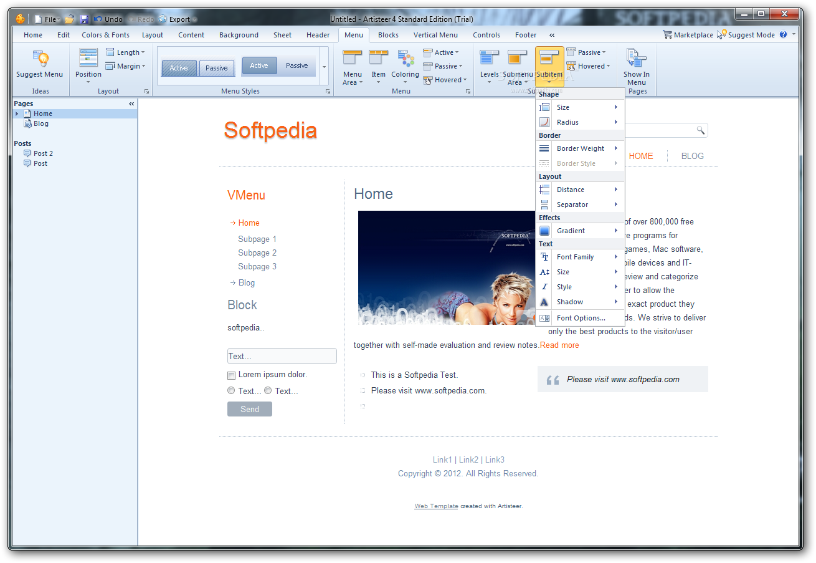Viewport: 816px width, 563px height.
Task: Click Subpage 2 in VMenu
Action: [x=257, y=253]
